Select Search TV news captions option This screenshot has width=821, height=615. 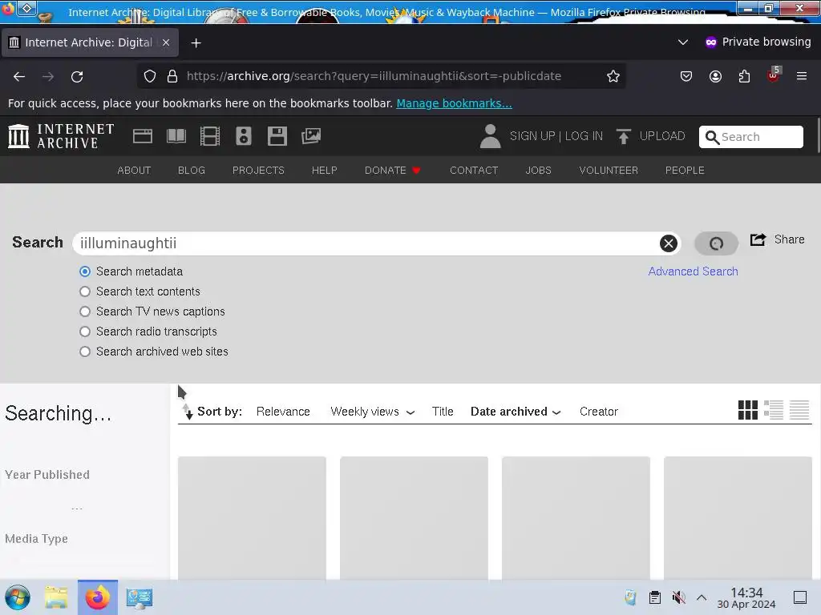coord(85,312)
